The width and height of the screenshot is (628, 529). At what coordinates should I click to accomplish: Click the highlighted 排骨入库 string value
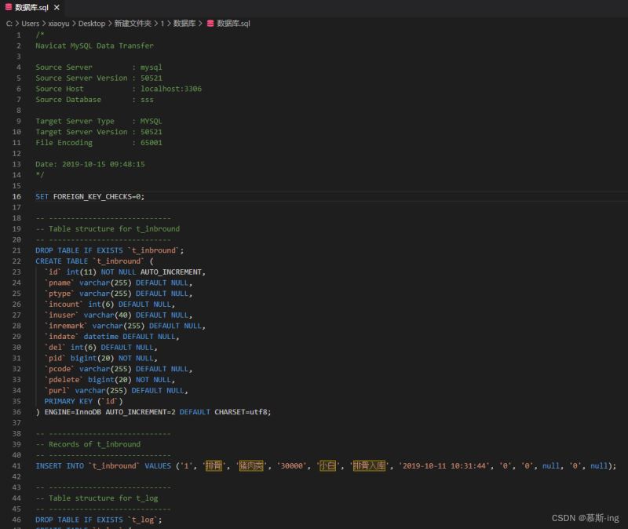click(369, 465)
